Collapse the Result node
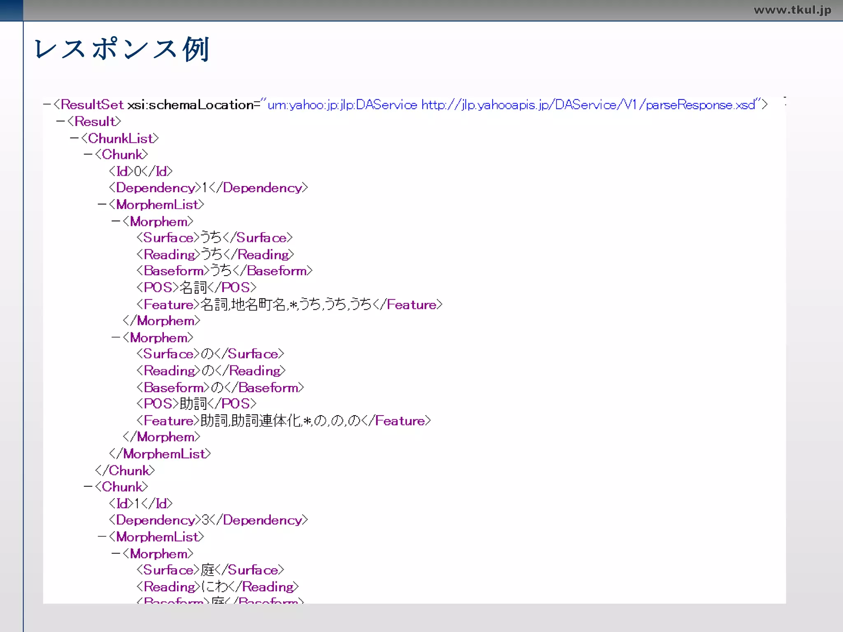Image resolution: width=843 pixels, height=632 pixels. (x=61, y=122)
